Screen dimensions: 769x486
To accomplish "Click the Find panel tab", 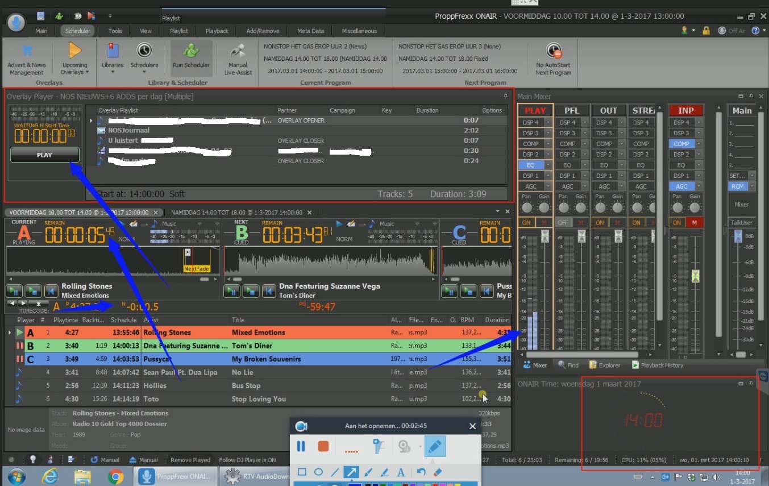I will tap(568, 365).
